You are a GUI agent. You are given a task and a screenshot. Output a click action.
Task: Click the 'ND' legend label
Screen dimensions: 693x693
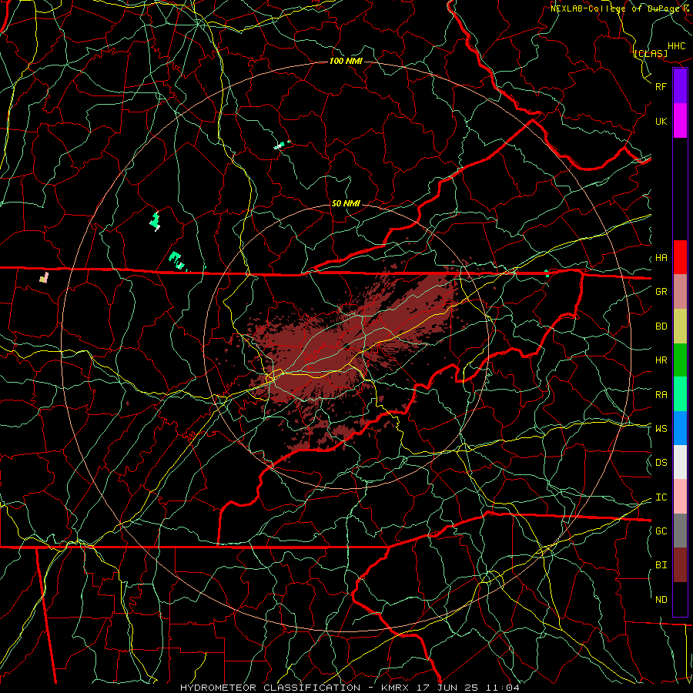pos(661,600)
